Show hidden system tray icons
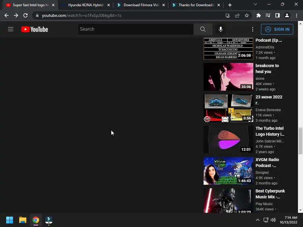Screen dimensions: 303x227 coord(258,220)
